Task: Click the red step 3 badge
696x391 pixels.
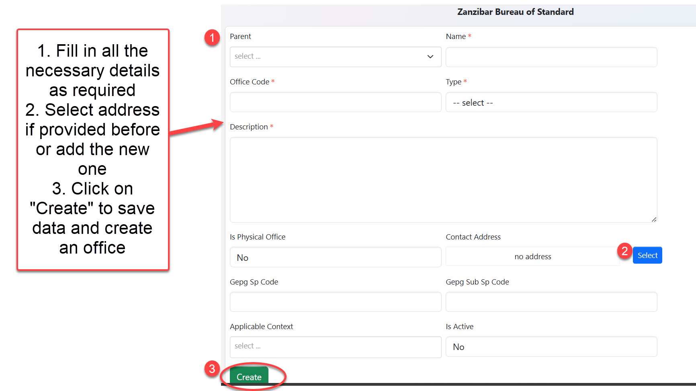Action: (x=212, y=369)
